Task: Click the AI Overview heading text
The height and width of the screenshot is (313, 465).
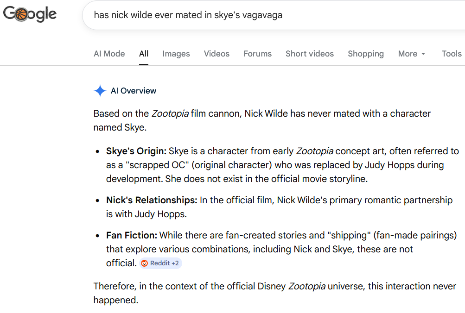Action: pyautogui.click(x=134, y=91)
